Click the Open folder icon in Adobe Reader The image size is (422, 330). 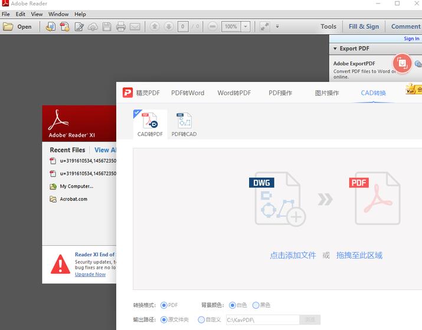point(8,27)
